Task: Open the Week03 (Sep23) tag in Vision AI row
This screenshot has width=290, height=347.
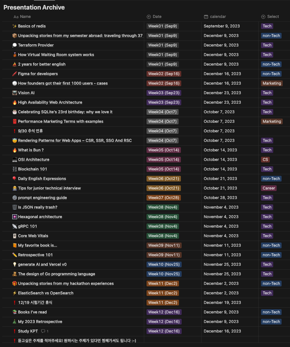Action: 164,93
